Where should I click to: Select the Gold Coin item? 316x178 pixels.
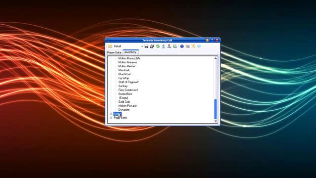pyautogui.click(x=124, y=102)
